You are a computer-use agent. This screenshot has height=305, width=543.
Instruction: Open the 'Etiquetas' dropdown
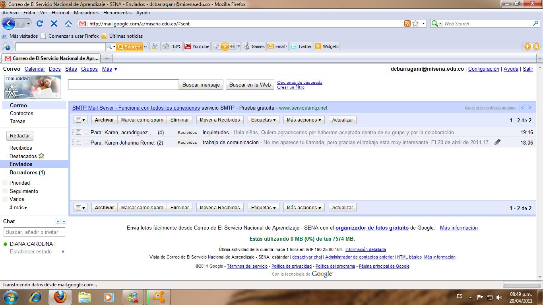[x=263, y=120]
